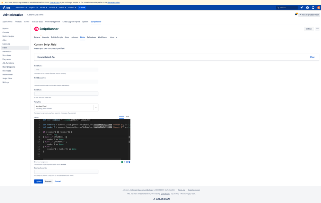Click the blue Create button
Viewport: 321px width, 203px height.
point(82,8)
